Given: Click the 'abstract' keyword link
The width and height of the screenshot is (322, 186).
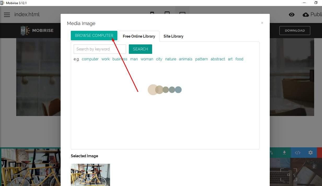Looking at the screenshot, I should [217, 59].
